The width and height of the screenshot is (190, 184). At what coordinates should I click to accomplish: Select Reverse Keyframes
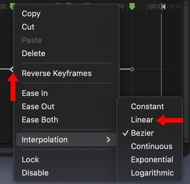coord(57,73)
